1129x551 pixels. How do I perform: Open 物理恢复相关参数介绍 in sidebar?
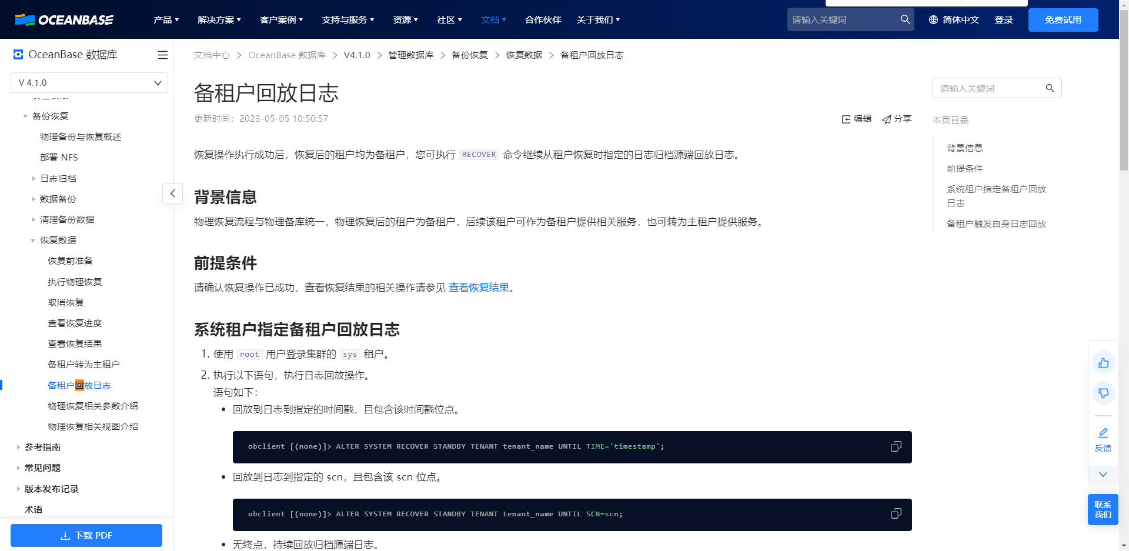tap(93, 406)
